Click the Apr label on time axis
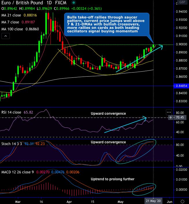The height and width of the screenshot is (204, 189). pyautogui.click(x=69, y=202)
